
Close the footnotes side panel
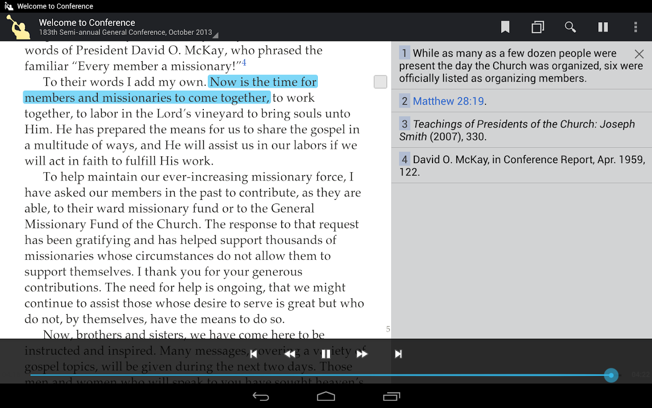[x=639, y=54]
